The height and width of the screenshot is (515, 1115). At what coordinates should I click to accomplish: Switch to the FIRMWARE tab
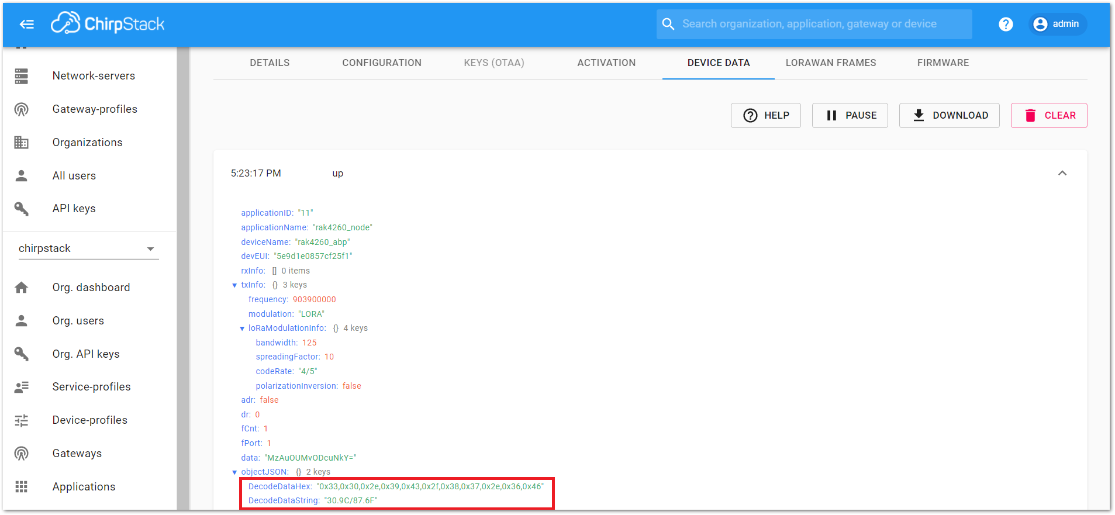pyautogui.click(x=943, y=63)
